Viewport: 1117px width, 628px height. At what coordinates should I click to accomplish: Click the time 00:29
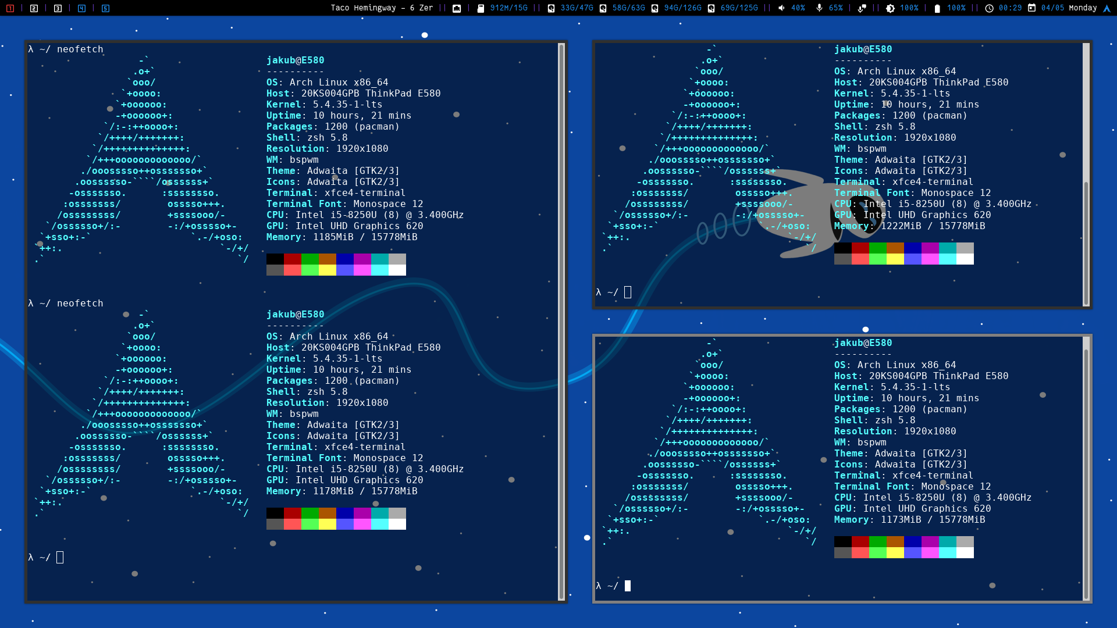(x=1011, y=8)
